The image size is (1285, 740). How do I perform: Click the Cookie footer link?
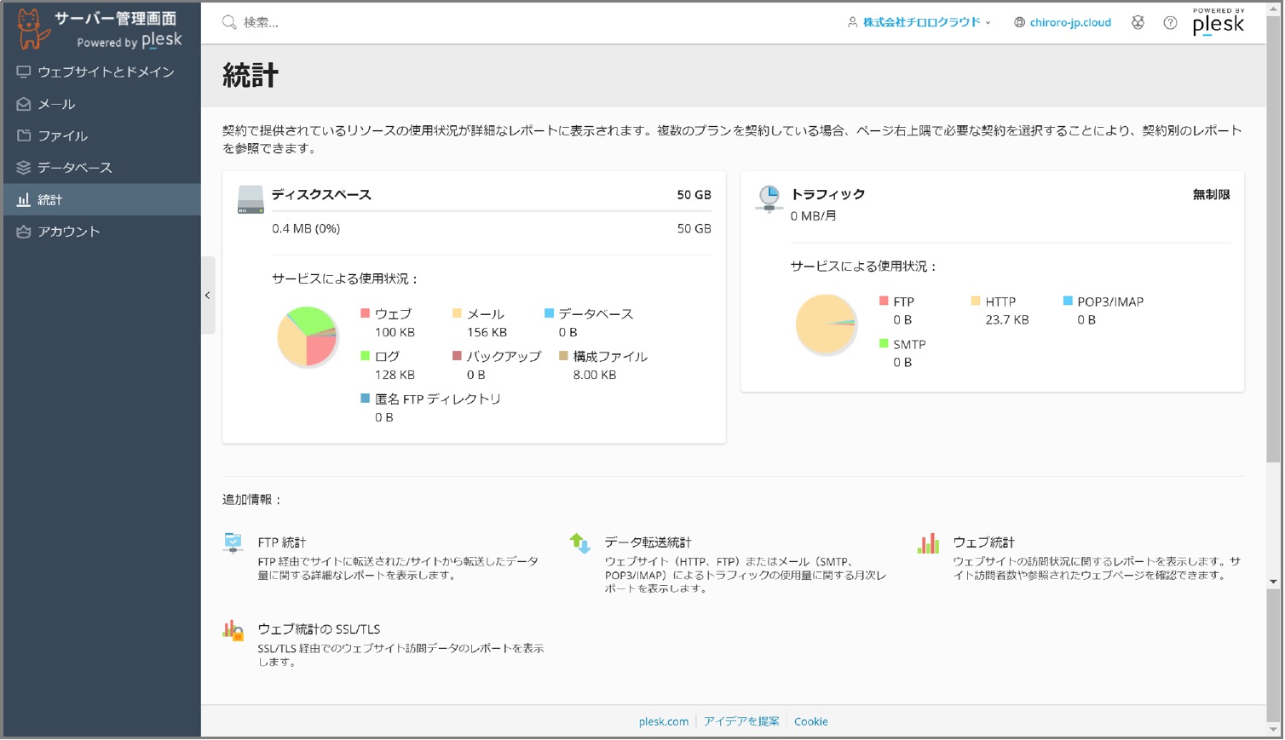pos(811,721)
